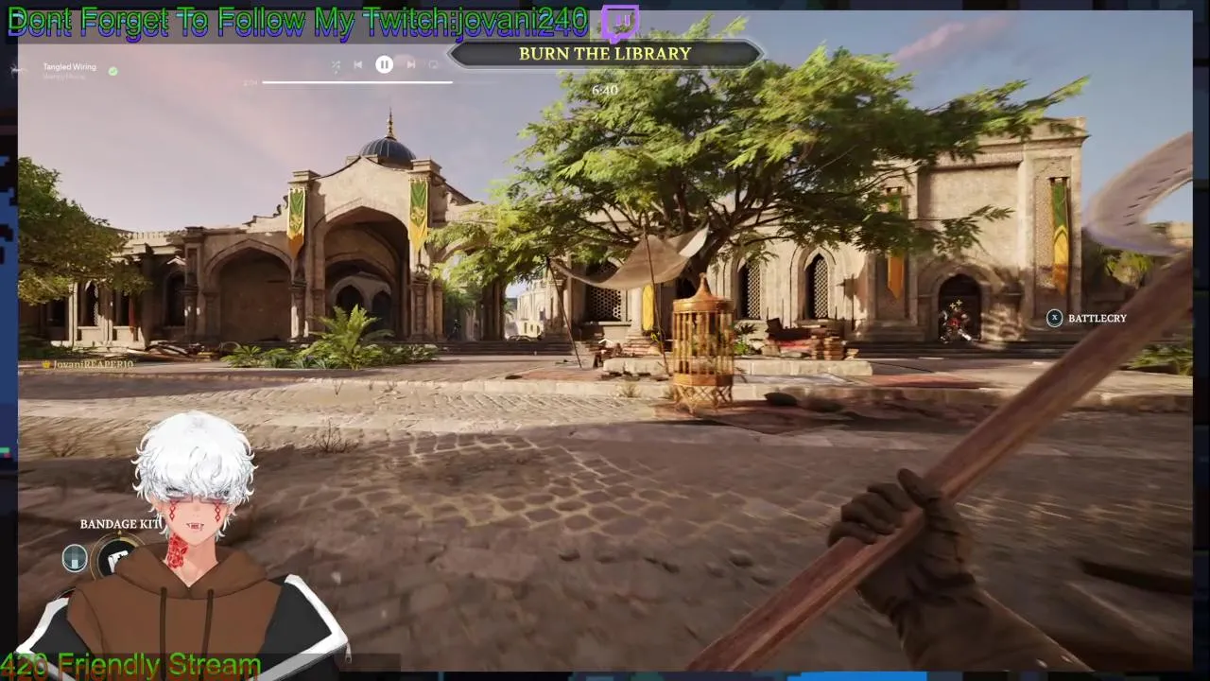The image size is (1210, 681).
Task: Click the 6:40 match timer
Action: 605,90
